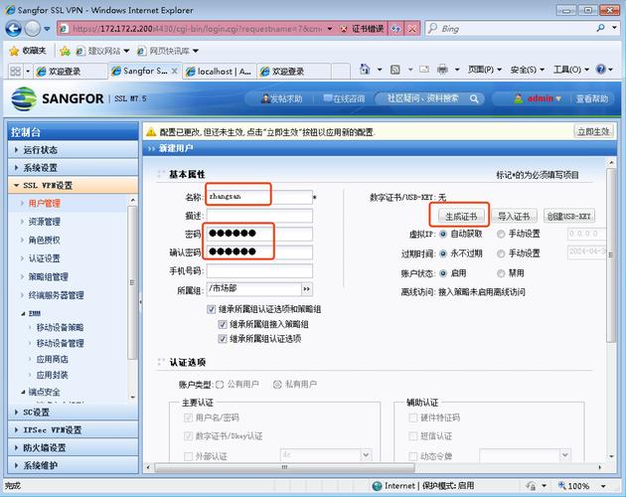Screen dimensions: 626x497
Task: Open the 页面(P) menu
Action: tap(484, 70)
